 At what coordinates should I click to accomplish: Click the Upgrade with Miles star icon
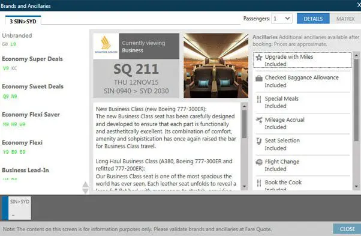[x=259, y=58]
